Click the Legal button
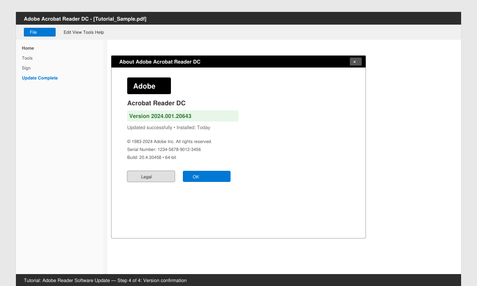Screen dimensions: 477x286 (151, 176)
